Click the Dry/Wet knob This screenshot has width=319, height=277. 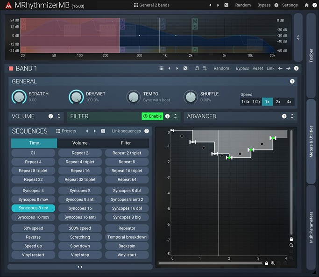[x=76, y=97]
